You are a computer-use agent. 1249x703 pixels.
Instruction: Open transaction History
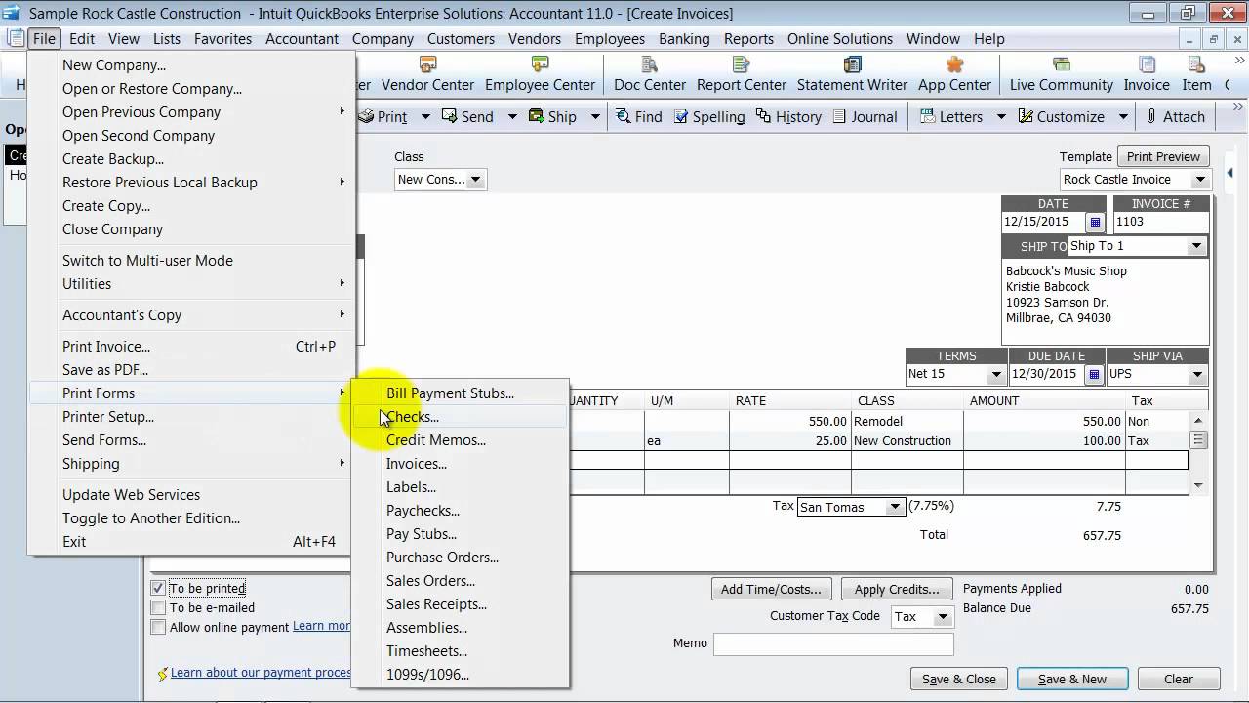tap(788, 116)
